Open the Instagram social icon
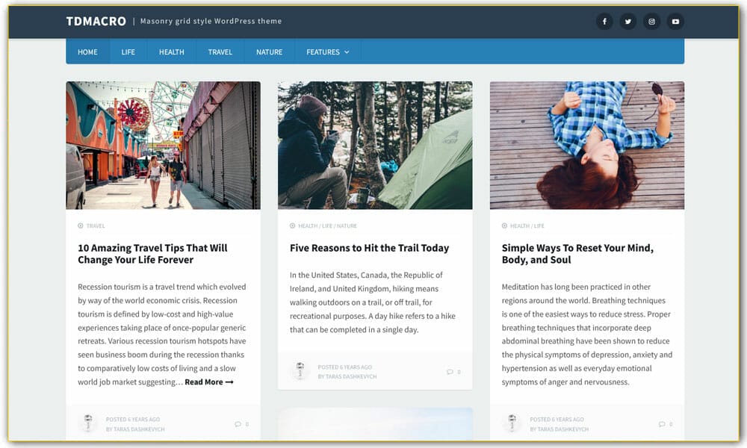747x448 pixels. click(652, 22)
